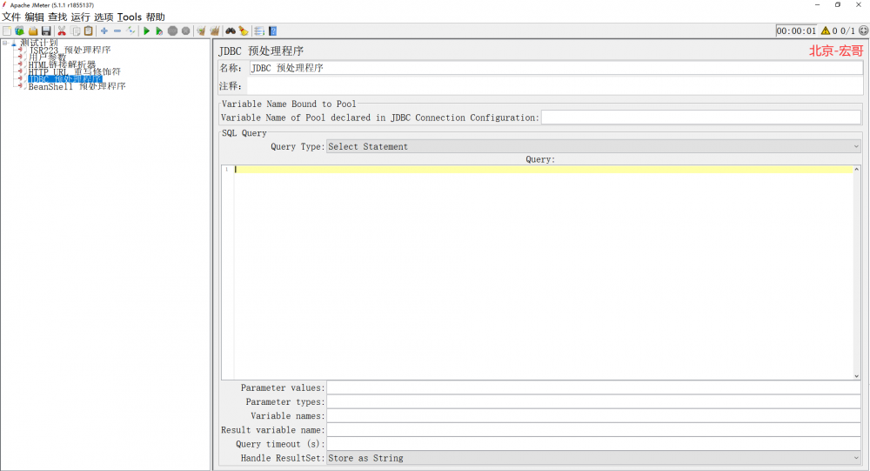870x471 pixels.
Task: Open the Query Type dropdown
Action: tap(593, 146)
